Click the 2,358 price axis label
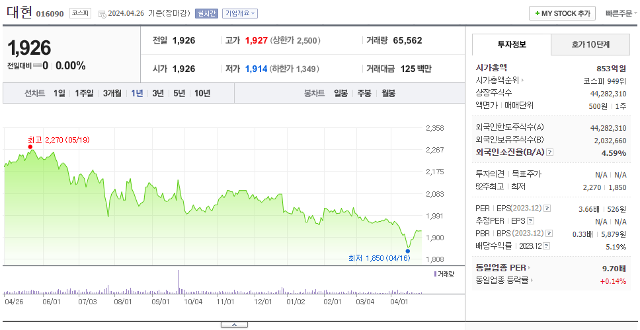This screenshot has height=330, width=640. (x=434, y=128)
